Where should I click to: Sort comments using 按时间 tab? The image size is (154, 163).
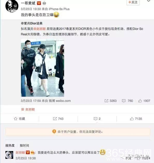click(24, 145)
